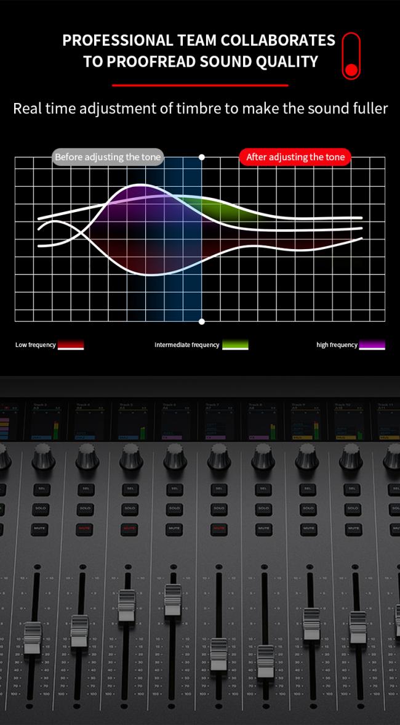Click the high frequency purple swatch
The width and height of the screenshot is (400, 725).
[x=372, y=345]
